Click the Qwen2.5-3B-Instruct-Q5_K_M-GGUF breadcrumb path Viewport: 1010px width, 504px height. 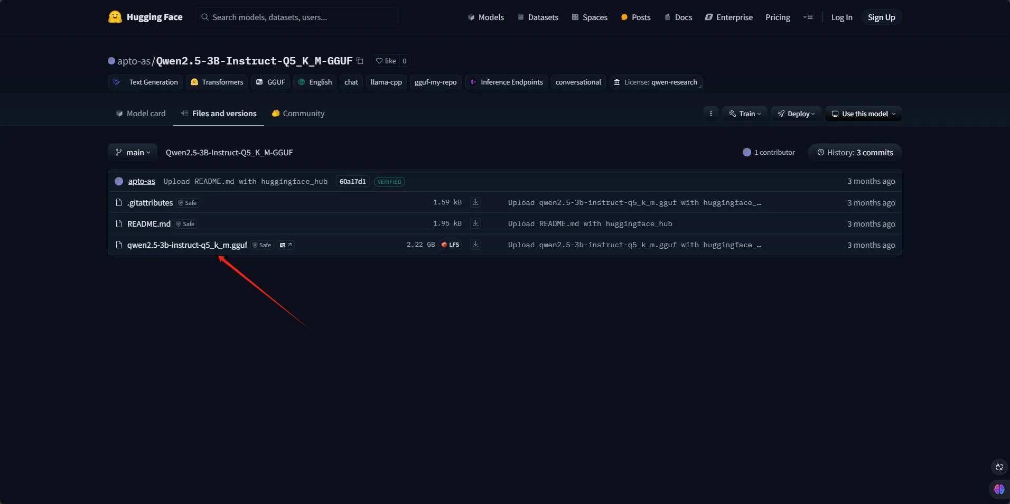tap(229, 153)
